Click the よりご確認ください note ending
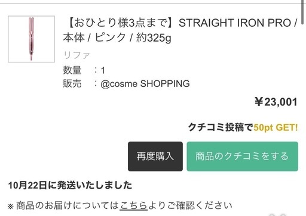This screenshot has height=216, width=306. [190, 205]
